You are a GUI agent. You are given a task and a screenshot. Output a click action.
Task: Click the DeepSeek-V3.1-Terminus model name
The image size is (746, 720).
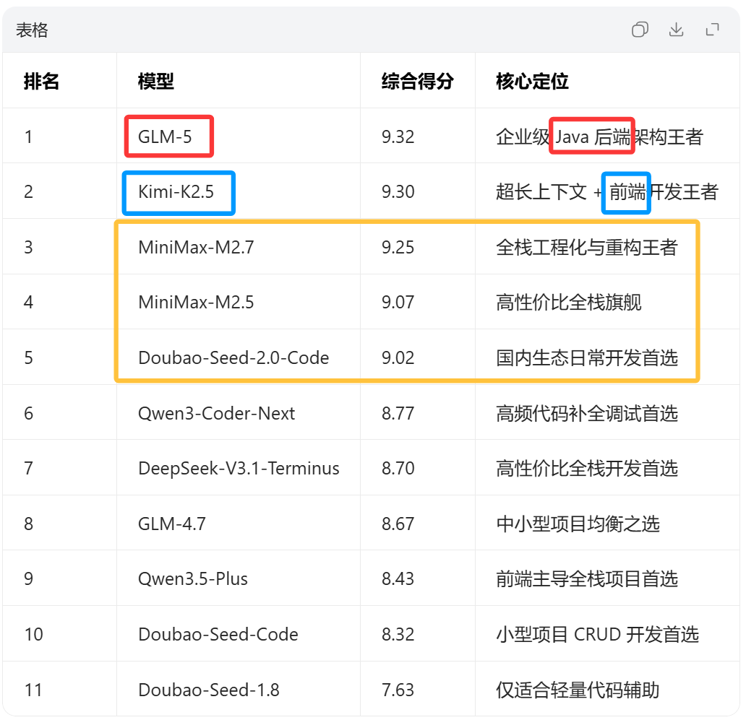tap(239, 468)
